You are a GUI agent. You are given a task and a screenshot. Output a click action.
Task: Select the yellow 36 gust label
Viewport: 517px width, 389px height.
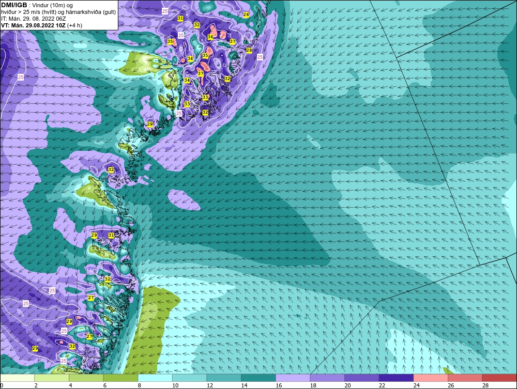(210, 37)
